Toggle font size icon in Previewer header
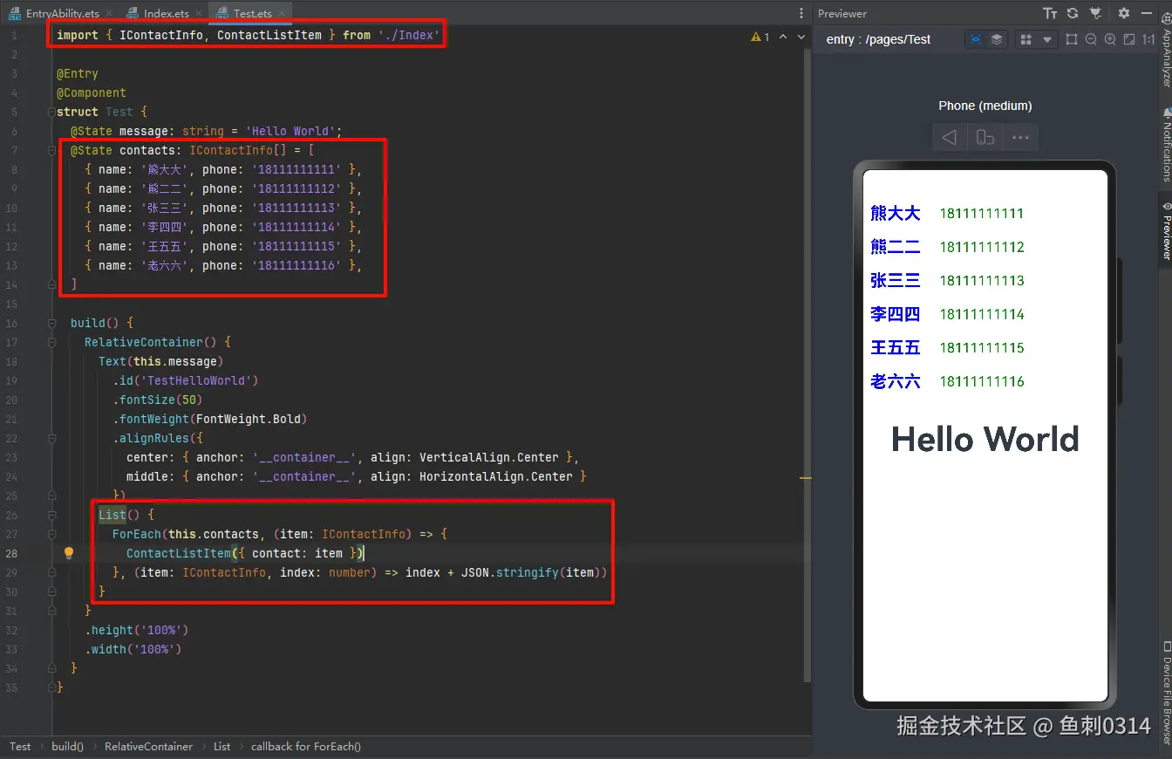This screenshot has height=759, width=1172. 1050,13
